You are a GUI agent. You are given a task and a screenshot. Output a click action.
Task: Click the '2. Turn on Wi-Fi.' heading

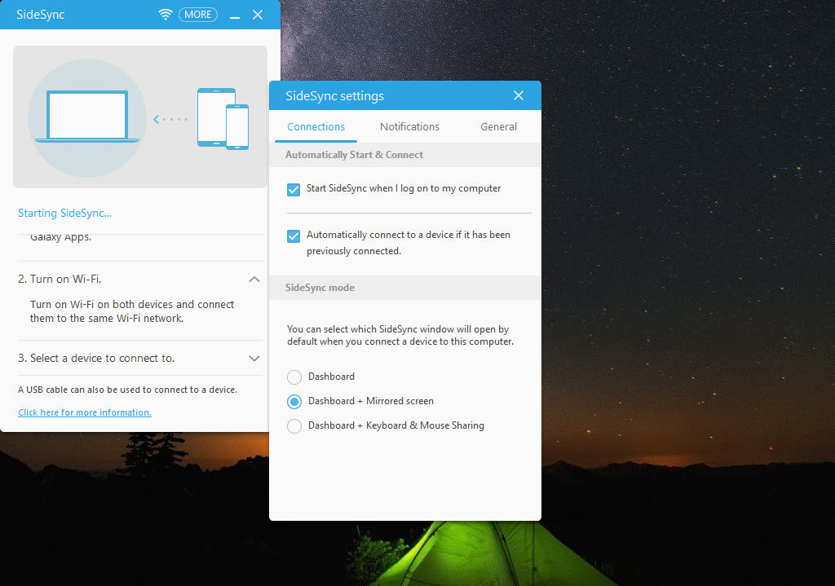click(60, 279)
